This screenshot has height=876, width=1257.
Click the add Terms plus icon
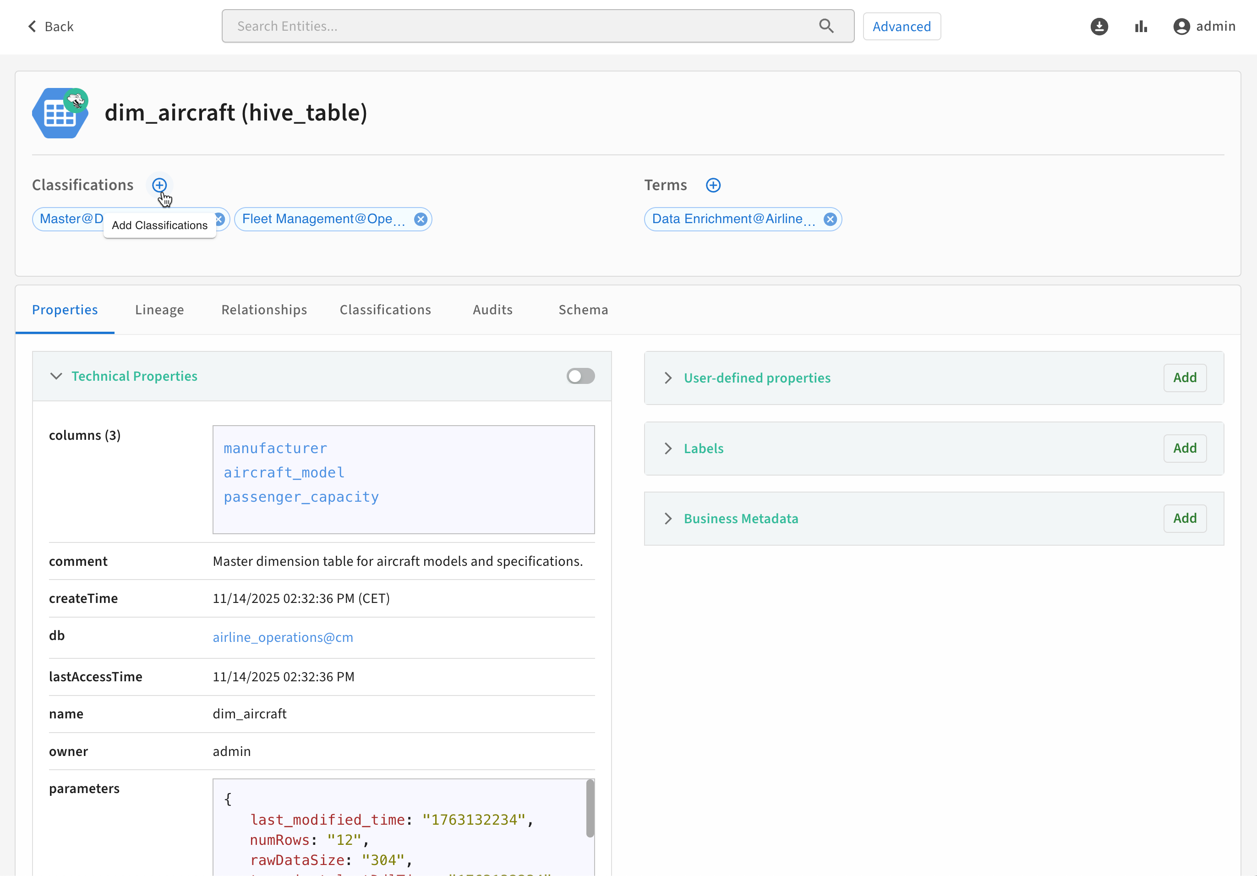[x=713, y=185]
